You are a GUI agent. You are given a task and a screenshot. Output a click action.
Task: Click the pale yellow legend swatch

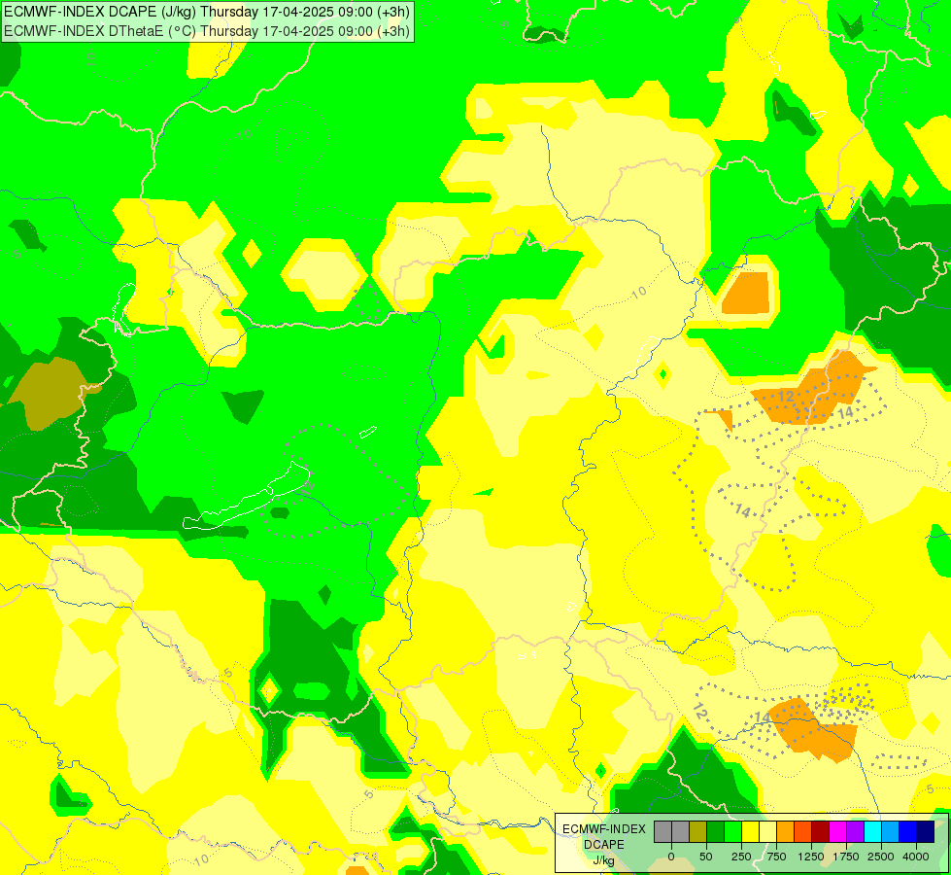[x=767, y=832]
